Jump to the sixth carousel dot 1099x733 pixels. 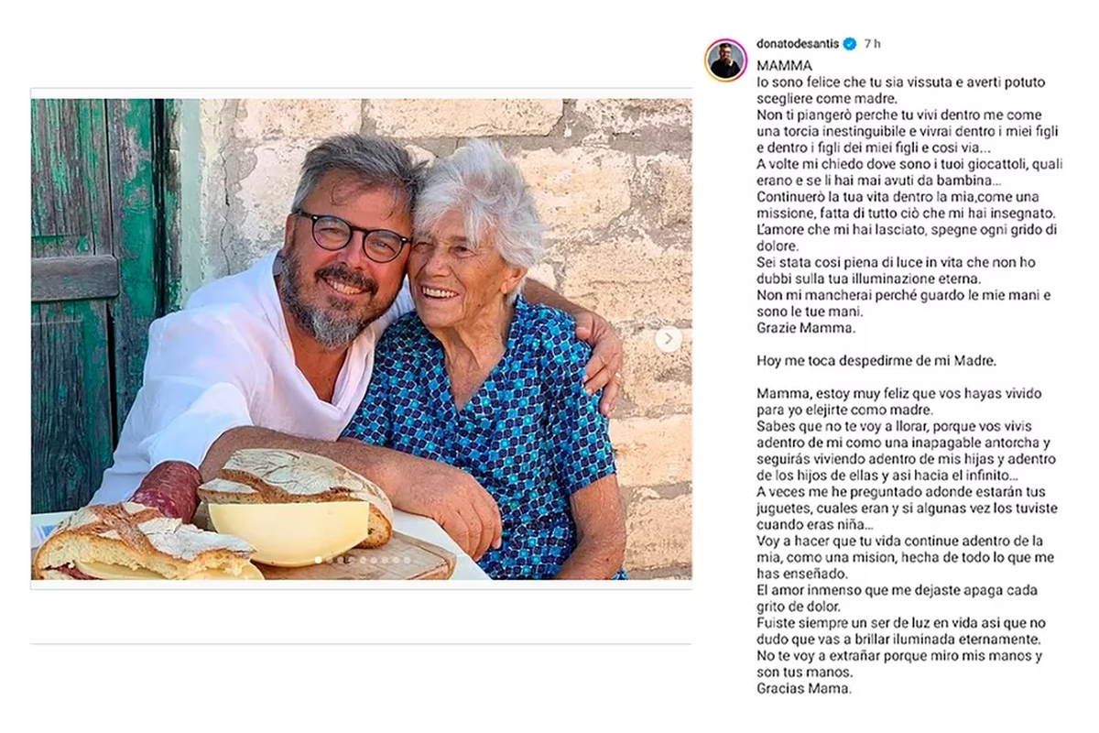point(374,560)
